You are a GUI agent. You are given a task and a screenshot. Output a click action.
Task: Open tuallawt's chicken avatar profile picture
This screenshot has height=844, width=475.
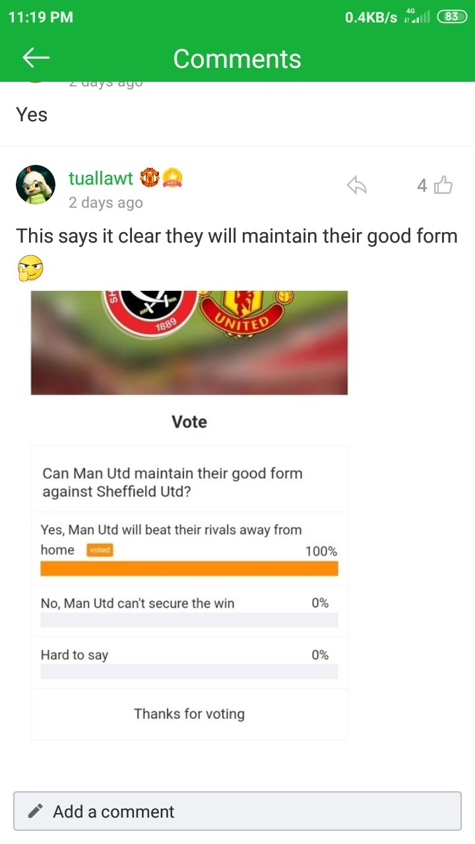36,185
